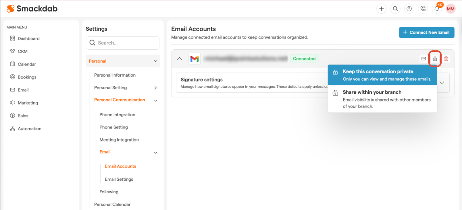The width and height of the screenshot is (462, 210).
Task: Click the highlighted lock privacy icon
Action: (435, 59)
